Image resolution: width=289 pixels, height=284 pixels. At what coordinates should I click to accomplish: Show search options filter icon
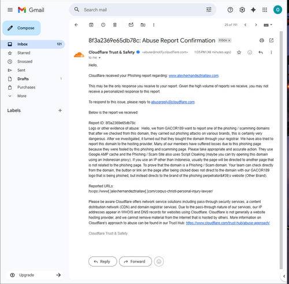pos(209,10)
